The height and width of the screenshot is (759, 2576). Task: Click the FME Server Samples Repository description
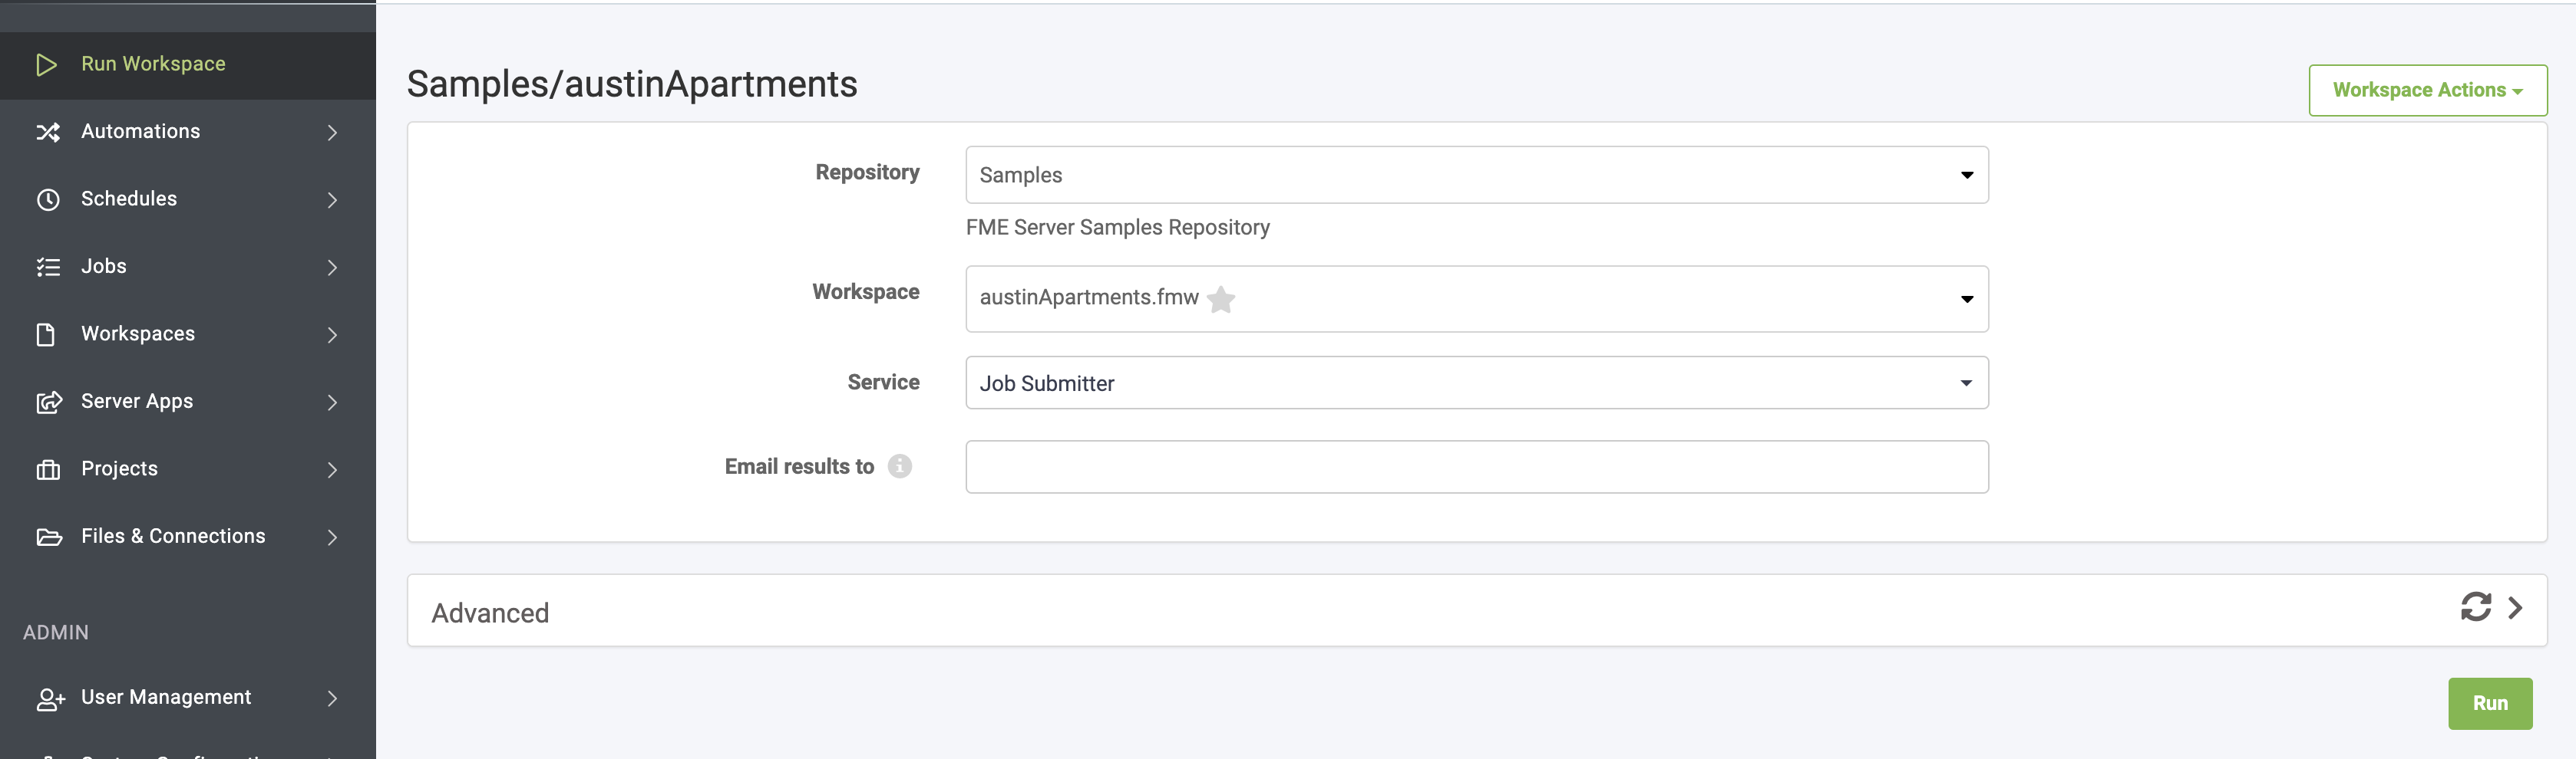(x=1117, y=228)
